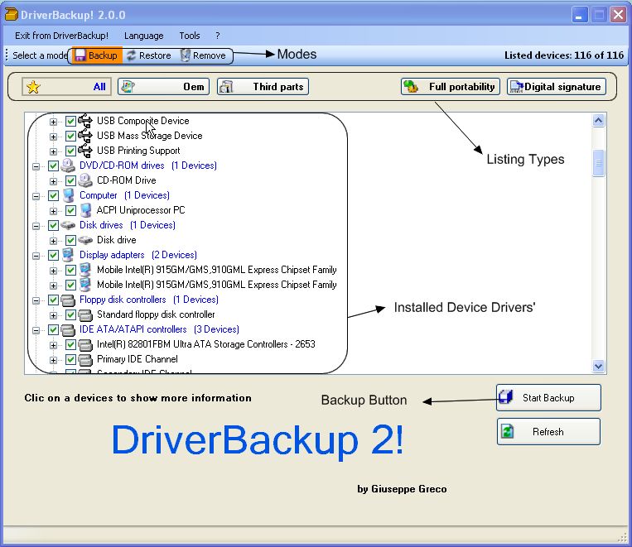Uncheck the Display adapters category checkbox
The width and height of the screenshot is (632, 547).
(53, 255)
